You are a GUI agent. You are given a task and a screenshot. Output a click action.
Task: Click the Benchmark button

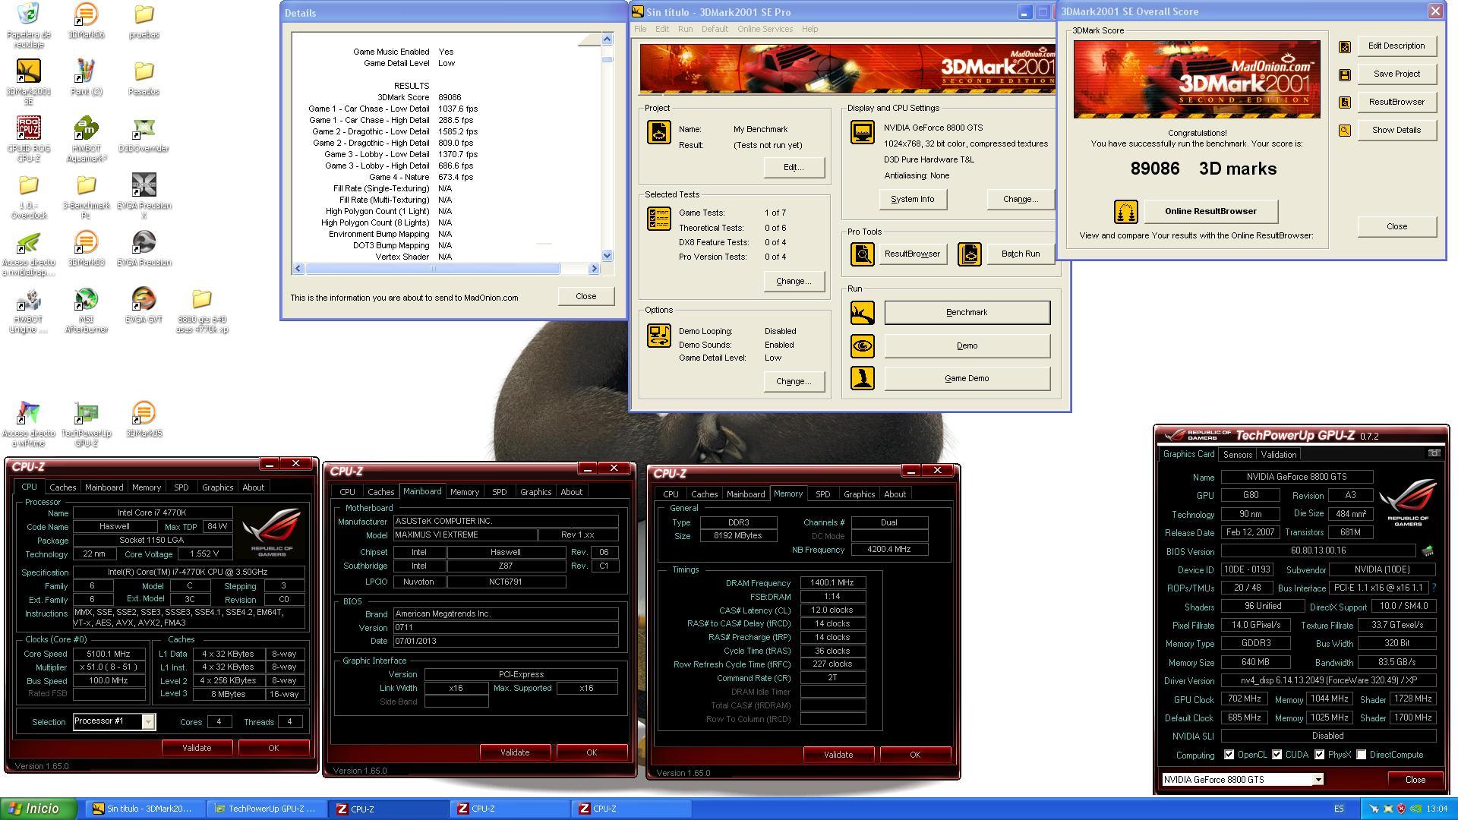(967, 313)
